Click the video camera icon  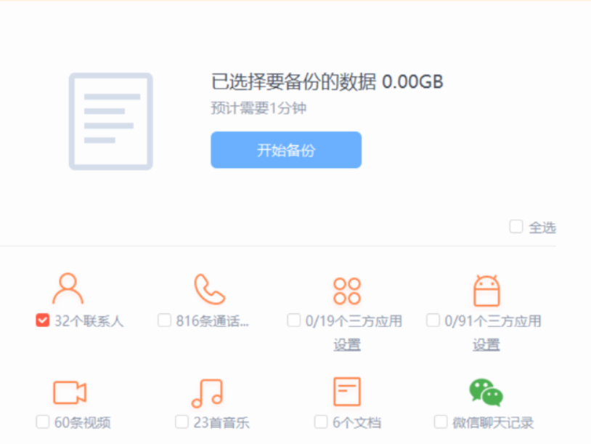70,392
